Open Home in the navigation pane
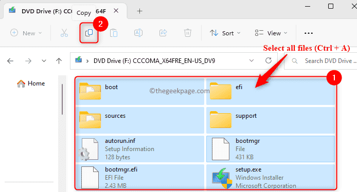This screenshot has width=357, height=192. pos(31,83)
